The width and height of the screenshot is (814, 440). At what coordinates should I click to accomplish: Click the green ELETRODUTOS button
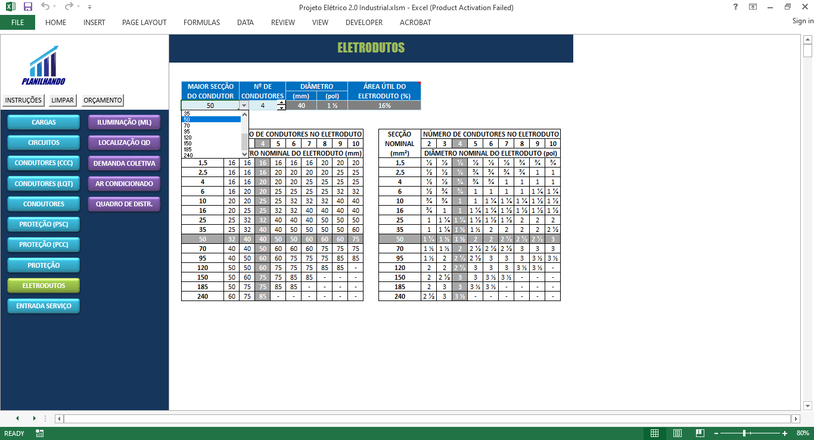[44, 286]
